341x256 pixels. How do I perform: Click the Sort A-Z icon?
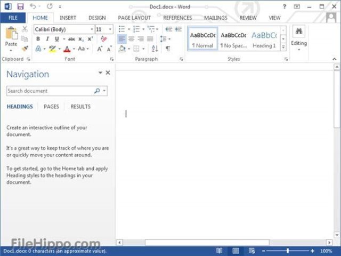[155, 49]
